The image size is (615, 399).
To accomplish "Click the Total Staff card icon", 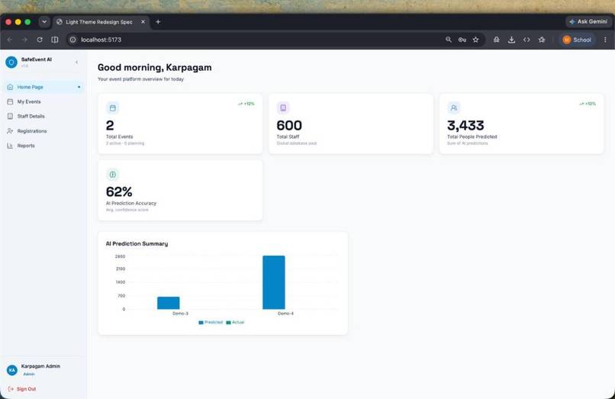I will 283,108.
